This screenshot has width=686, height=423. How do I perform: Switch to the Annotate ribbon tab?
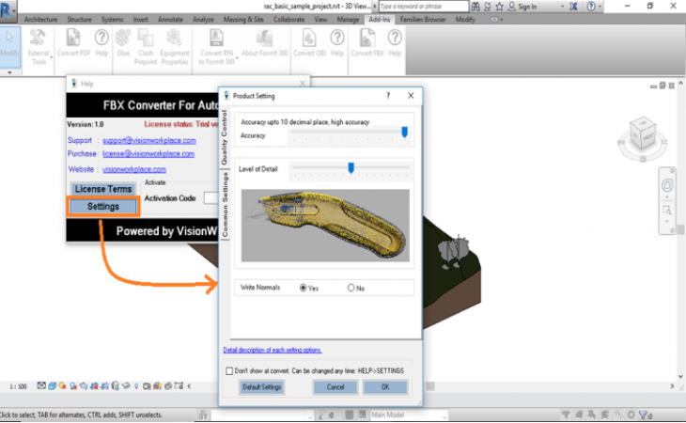170,19
